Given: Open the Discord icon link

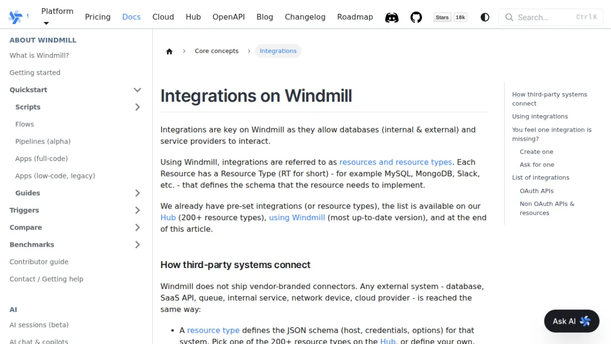Looking at the screenshot, I should [x=392, y=17].
